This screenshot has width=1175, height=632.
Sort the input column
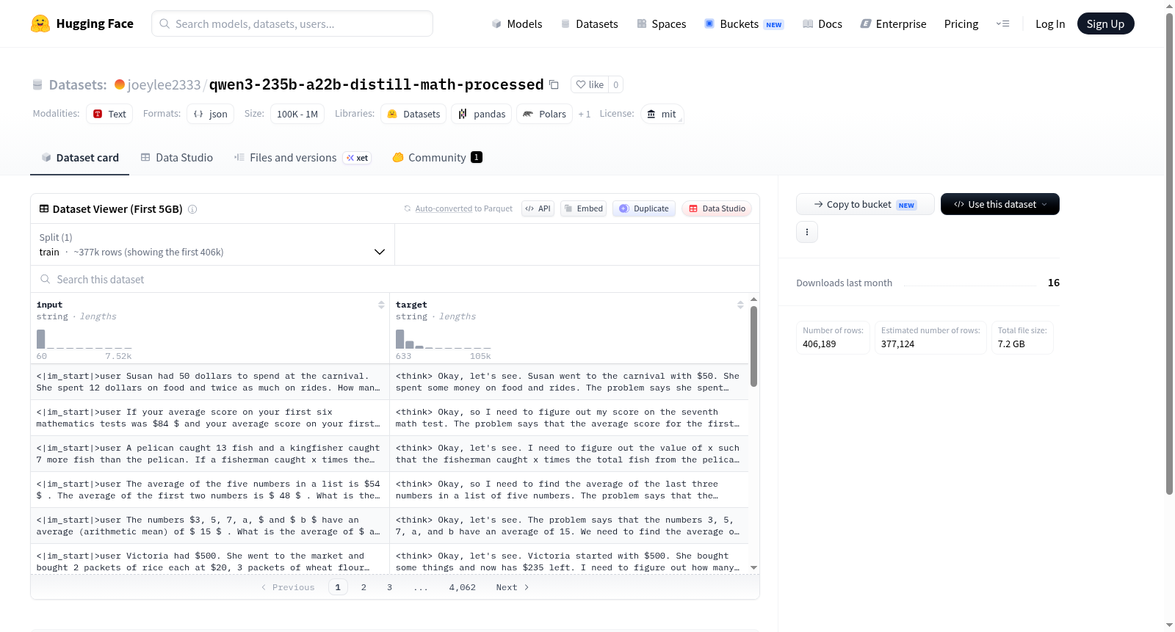pos(381,305)
